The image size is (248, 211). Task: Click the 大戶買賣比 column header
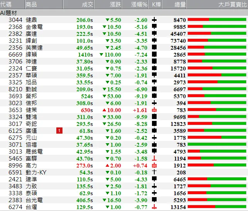pos(217,4)
